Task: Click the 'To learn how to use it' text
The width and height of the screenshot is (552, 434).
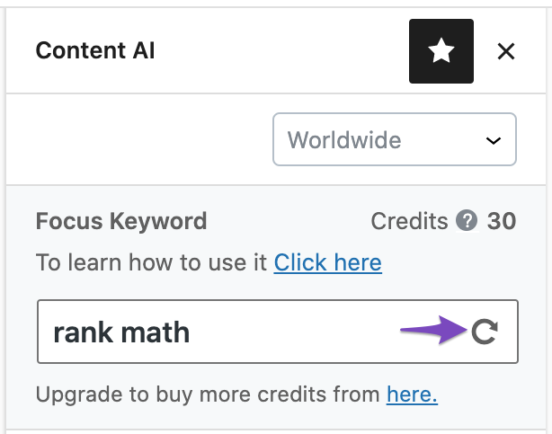Action: (151, 262)
